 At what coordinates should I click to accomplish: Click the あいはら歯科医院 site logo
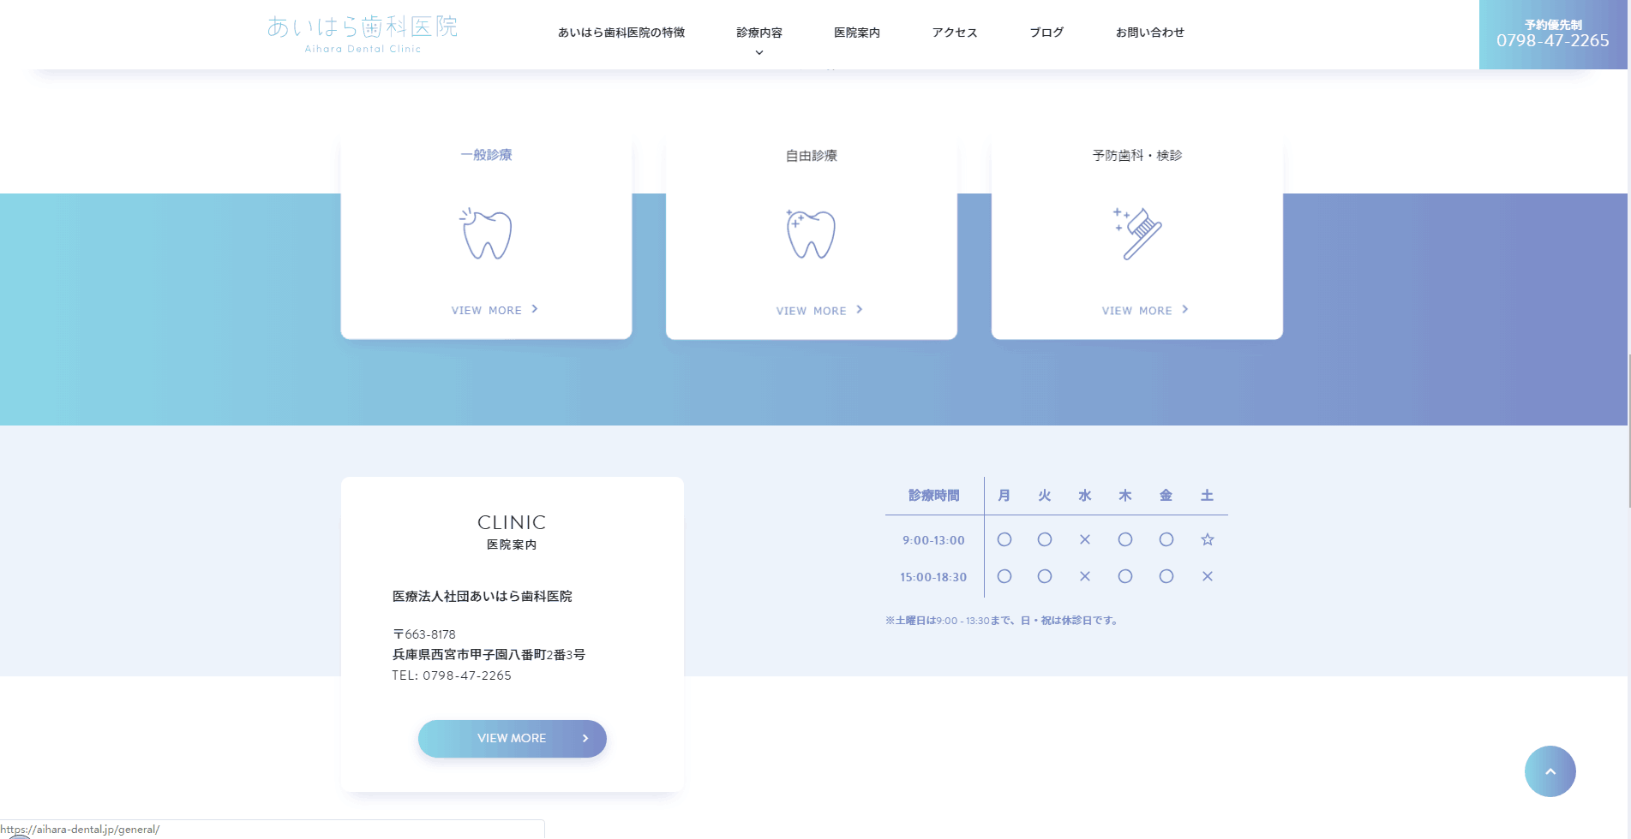tap(363, 33)
